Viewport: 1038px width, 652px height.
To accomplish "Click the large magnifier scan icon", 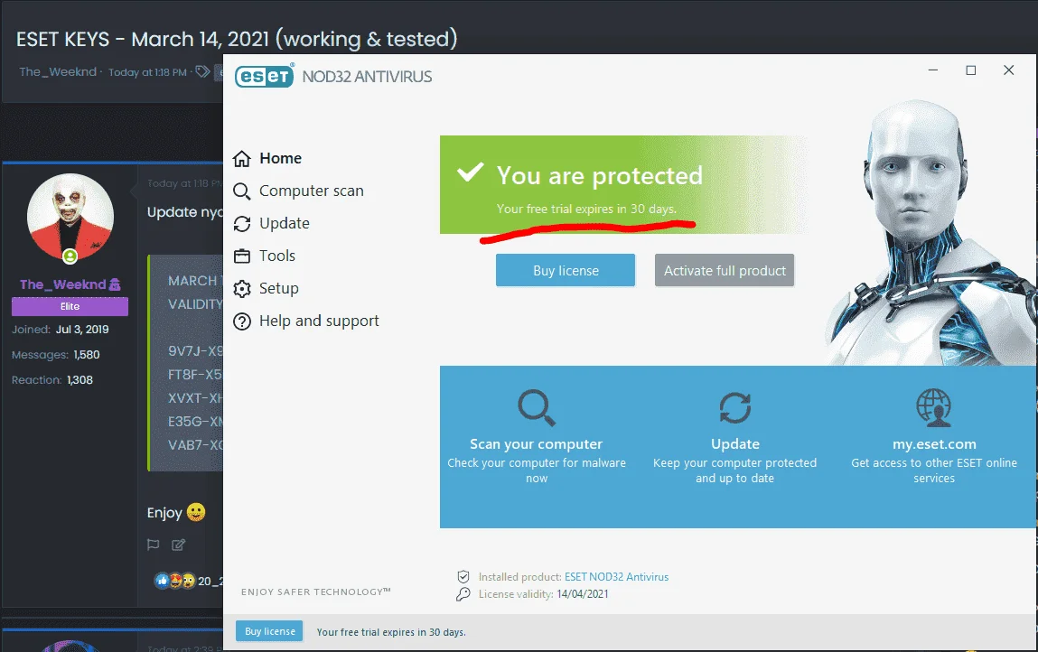I will [x=537, y=408].
